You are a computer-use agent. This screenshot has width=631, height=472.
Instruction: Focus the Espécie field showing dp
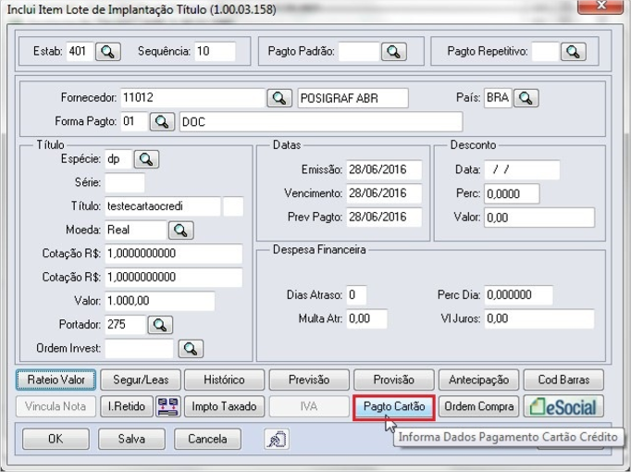pyautogui.click(x=118, y=159)
